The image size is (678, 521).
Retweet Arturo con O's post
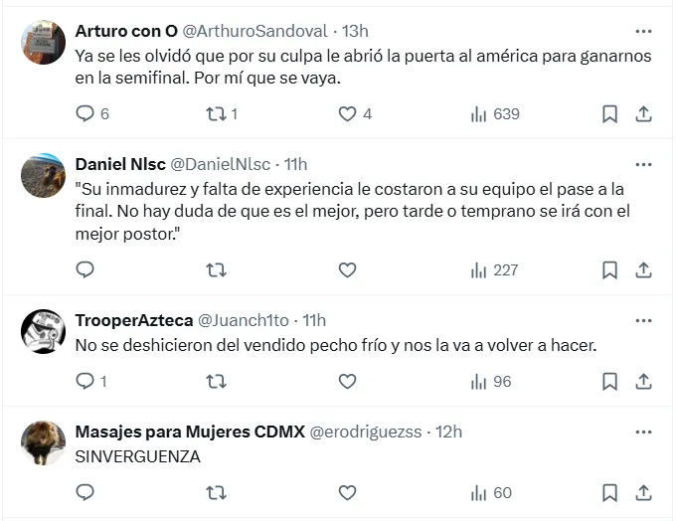point(216,114)
